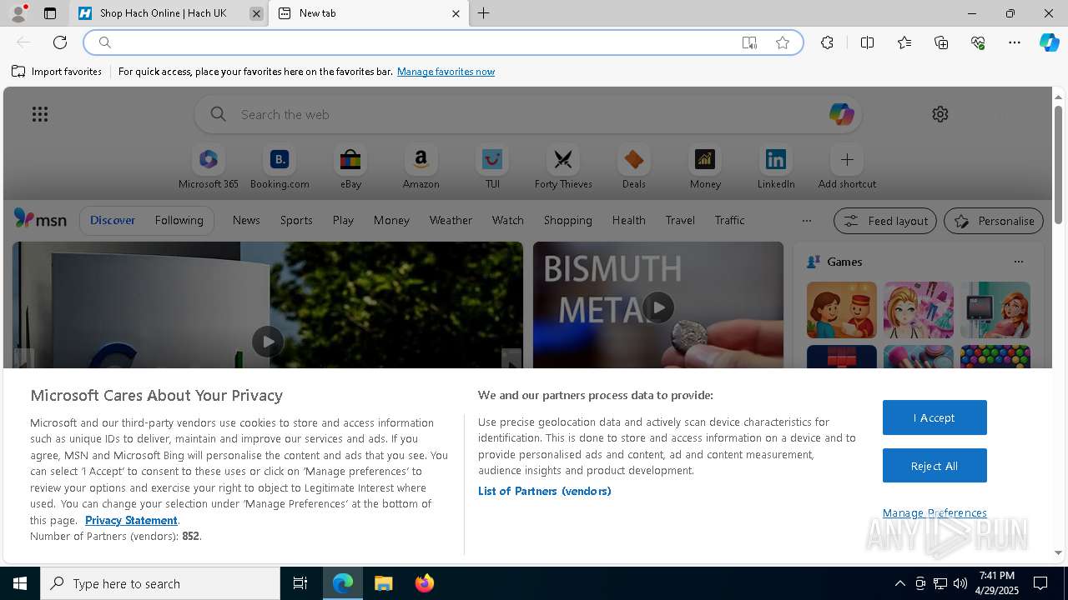Open File Explorer from the taskbar

(383, 583)
